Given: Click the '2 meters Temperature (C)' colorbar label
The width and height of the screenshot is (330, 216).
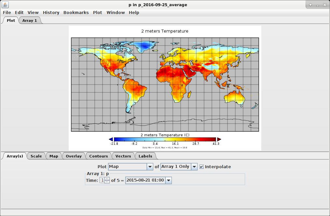Looking at the screenshot, I should [165, 135].
